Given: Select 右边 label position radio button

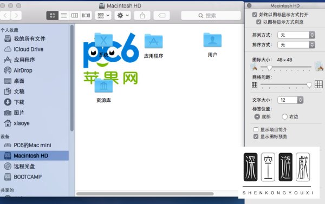Looking at the screenshot, I should tap(284, 116).
